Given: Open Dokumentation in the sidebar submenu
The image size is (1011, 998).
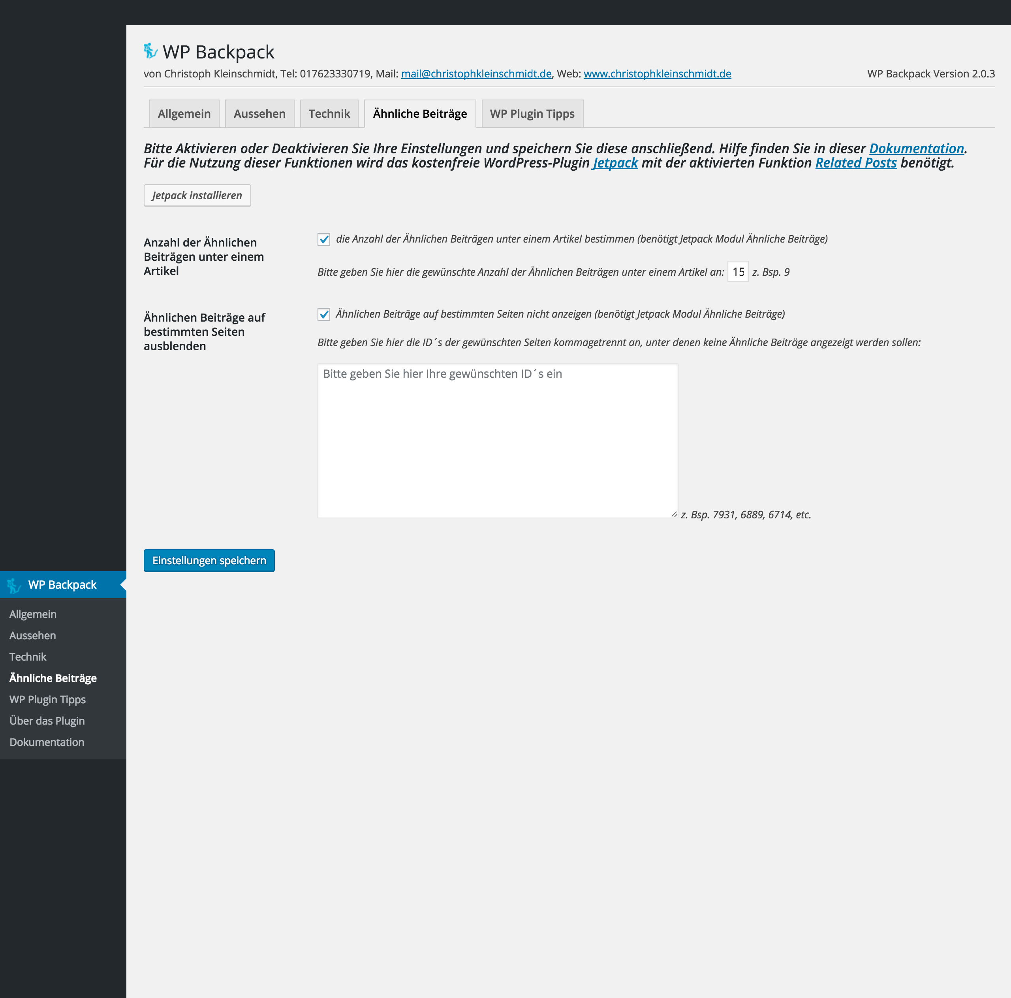Looking at the screenshot, I should point(47,742).
